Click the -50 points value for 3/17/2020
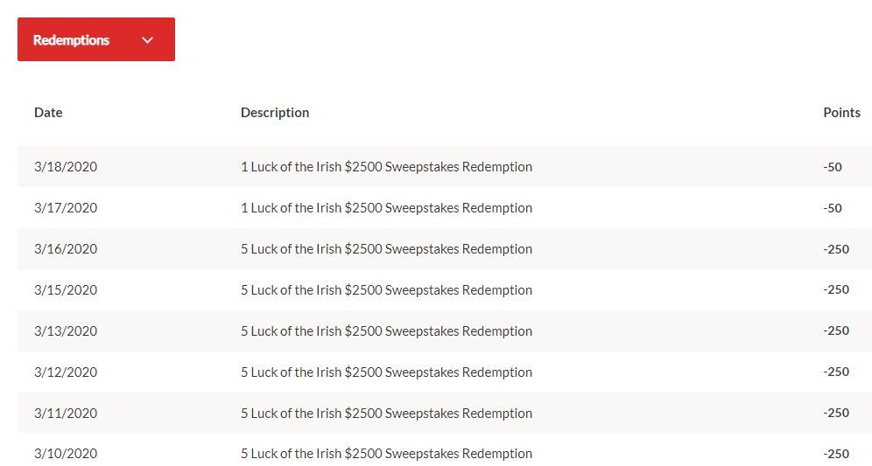 [x=833, y=208]
